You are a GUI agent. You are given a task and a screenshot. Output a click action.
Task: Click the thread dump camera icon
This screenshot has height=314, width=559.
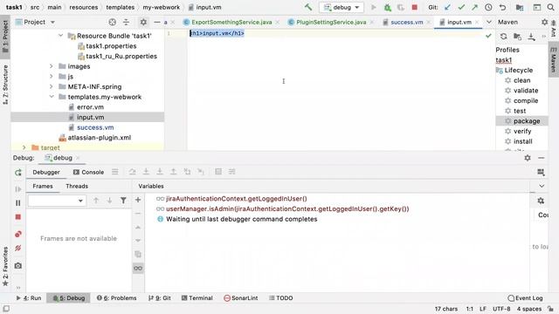pos(18,265)
